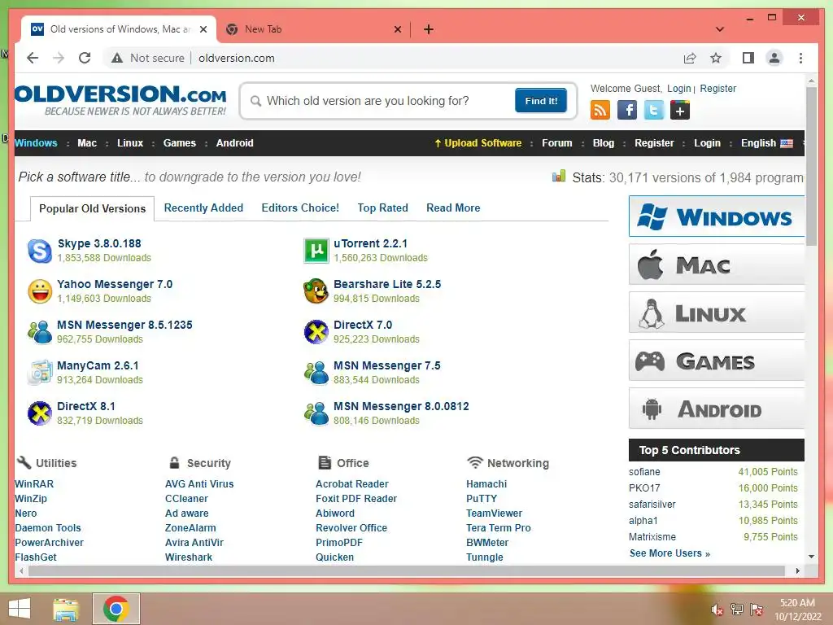This screenshot has height=625, width=833.
Task: Switch to the Recently Added tab
Action: click(203, 208)
